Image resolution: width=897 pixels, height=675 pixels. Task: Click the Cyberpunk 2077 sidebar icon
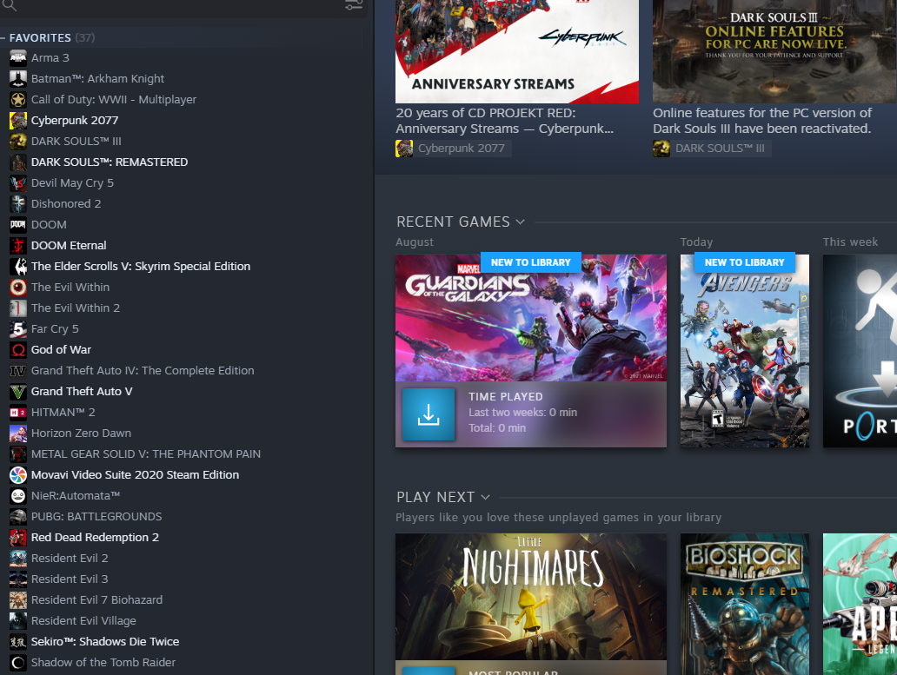point(17,121)
